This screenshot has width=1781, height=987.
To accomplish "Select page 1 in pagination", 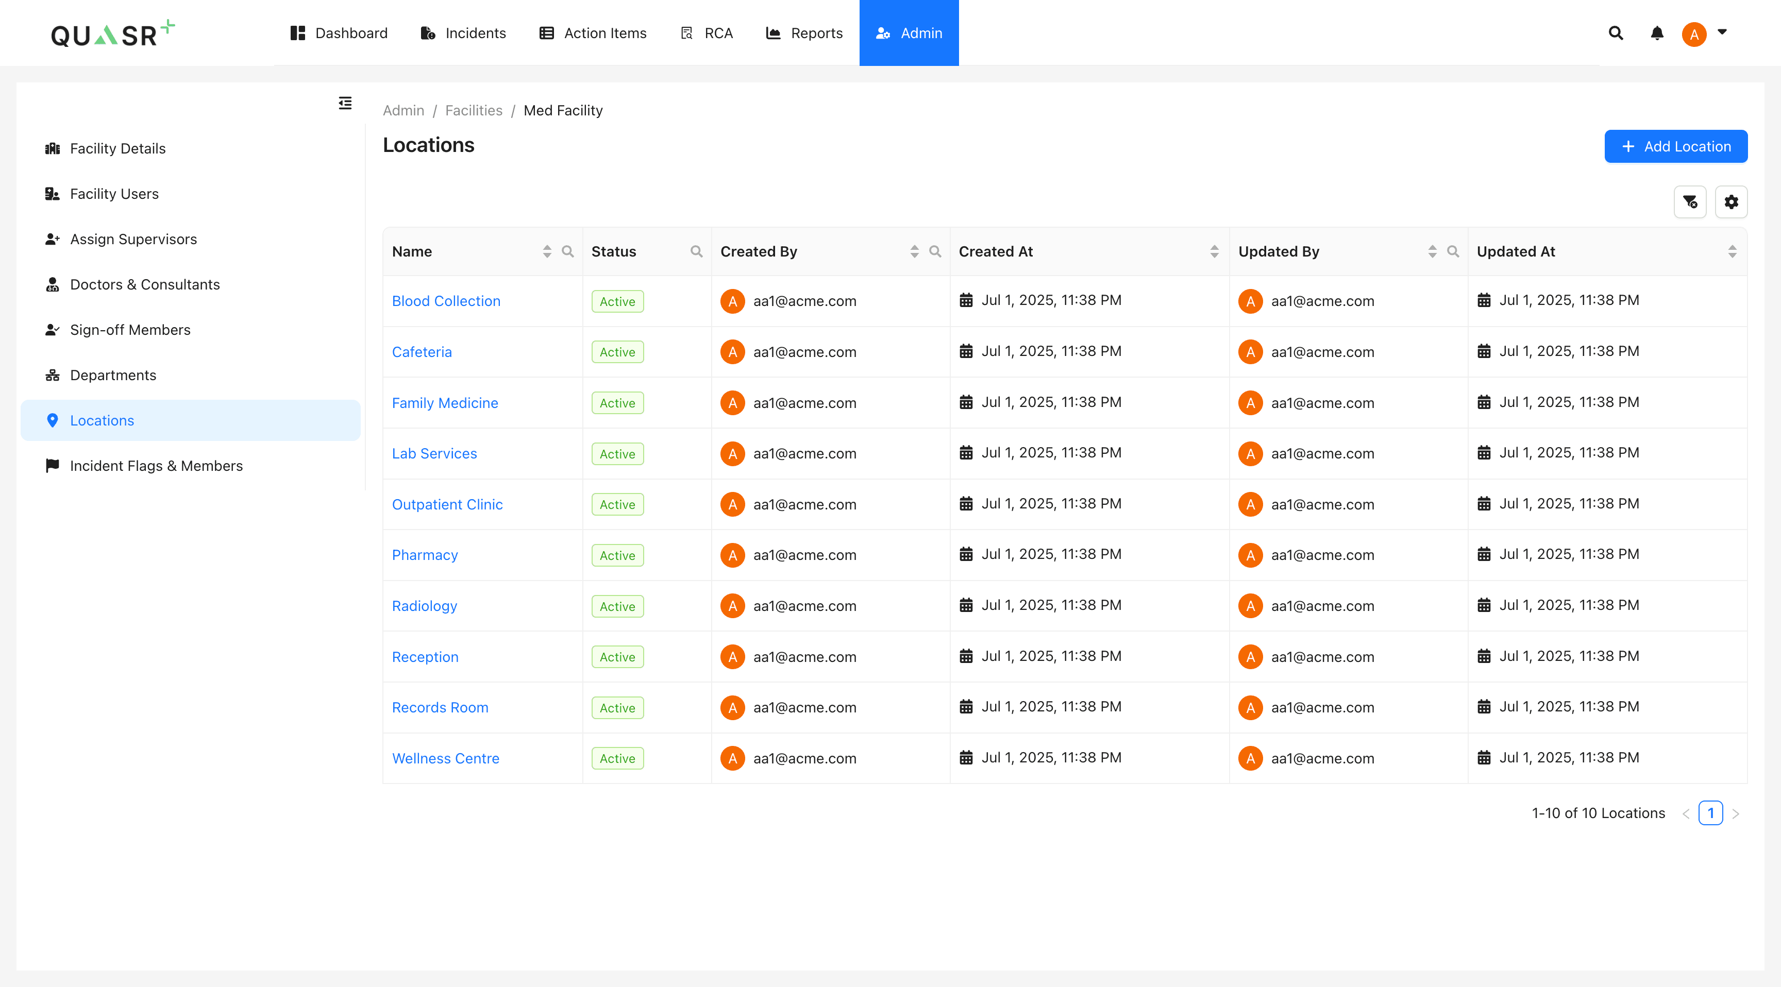I will (1710, 813).
